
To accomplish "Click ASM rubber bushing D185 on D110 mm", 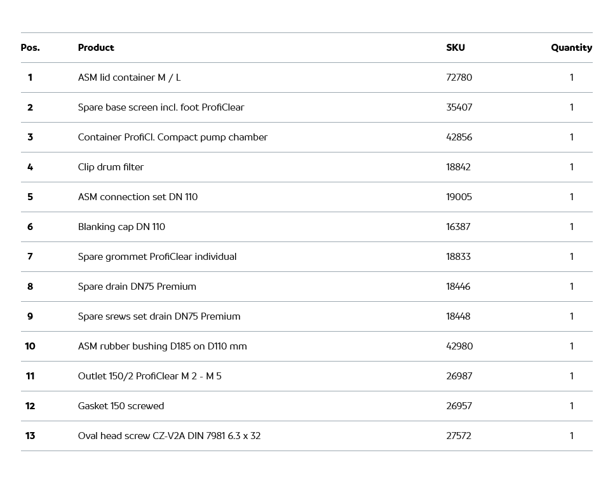I will pos(162,346).
